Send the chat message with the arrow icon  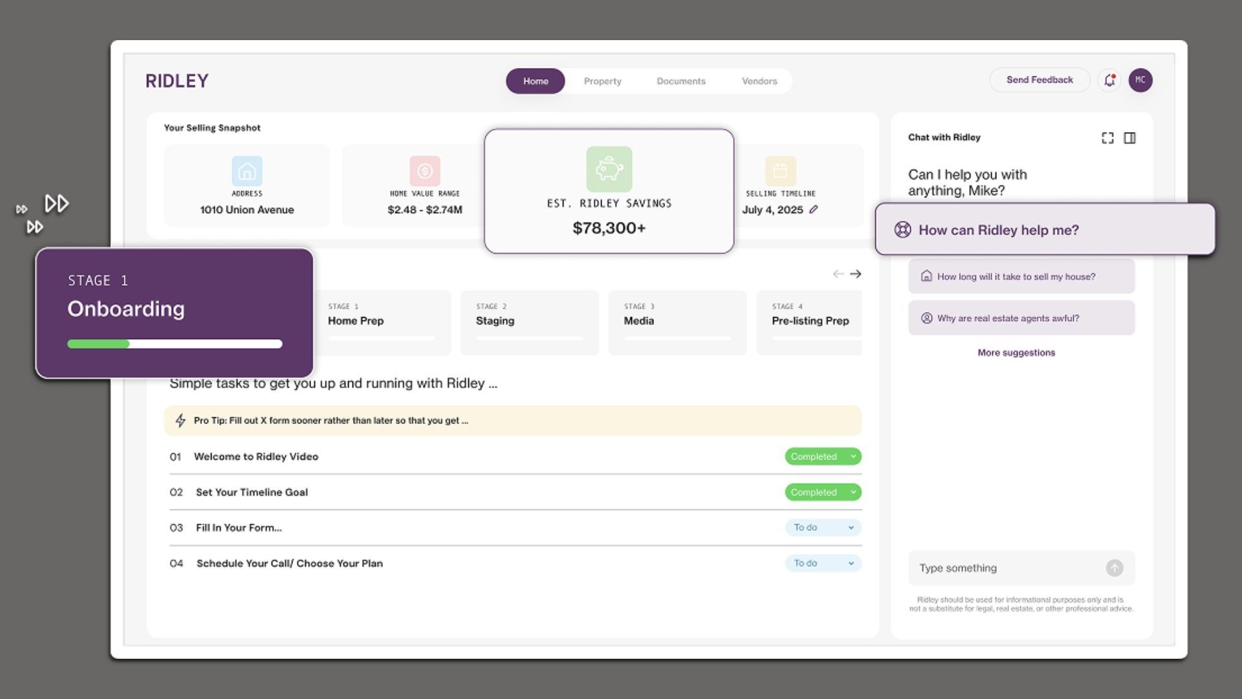point(1115,568)
